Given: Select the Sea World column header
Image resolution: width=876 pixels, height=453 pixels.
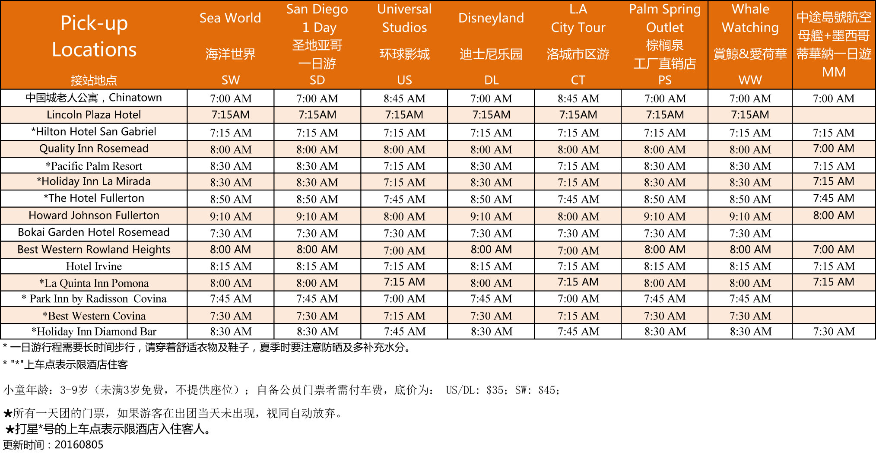Looking at the screenshot, I should tap(230, 45).
